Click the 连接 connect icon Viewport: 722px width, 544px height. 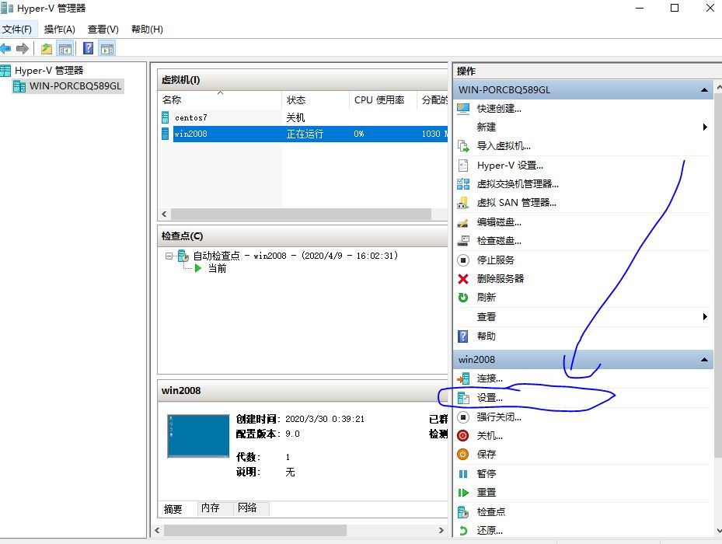tap(463, 378)
